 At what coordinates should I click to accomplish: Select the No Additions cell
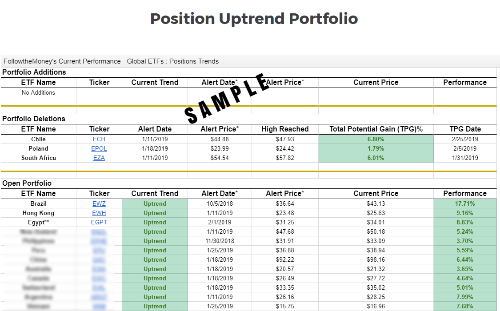click(38, 93)
